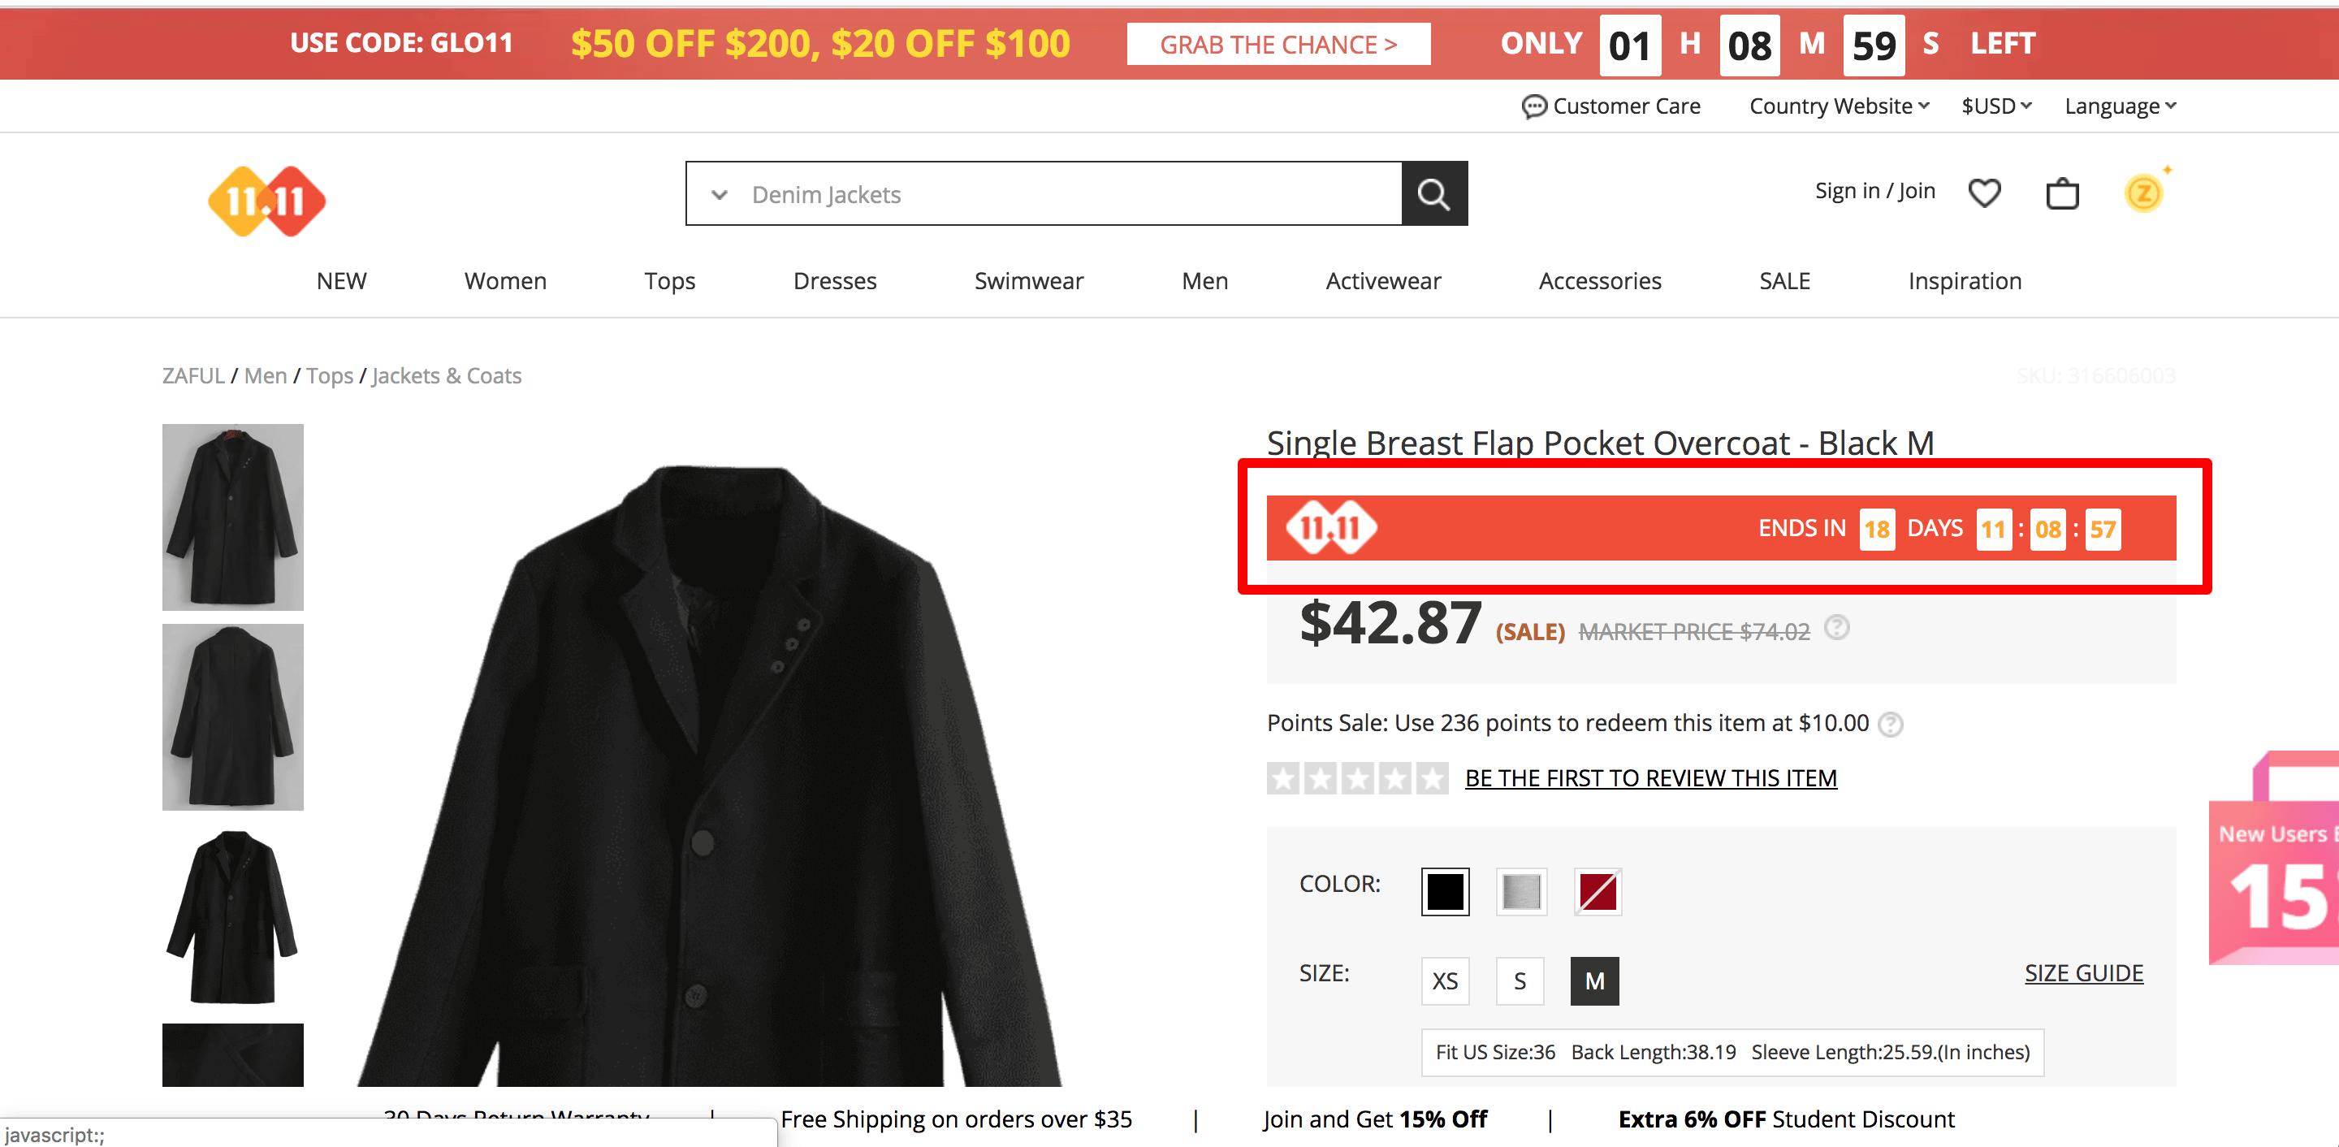2339x1147 pixels.
Task: Select size XS
Action: coord(1444,980)
